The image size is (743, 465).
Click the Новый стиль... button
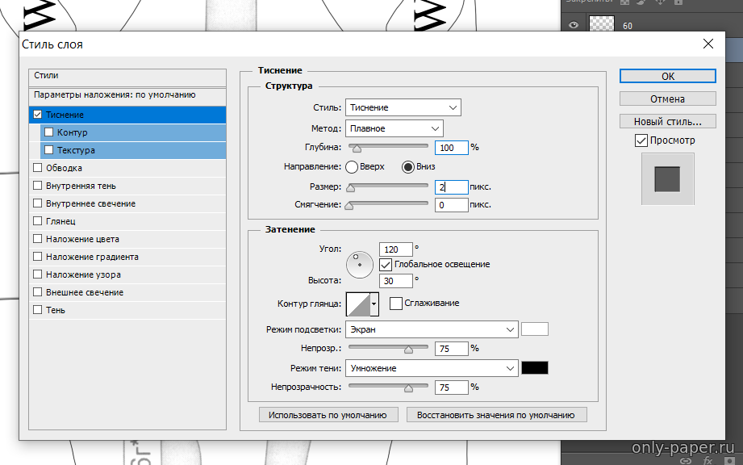(667, 122)
